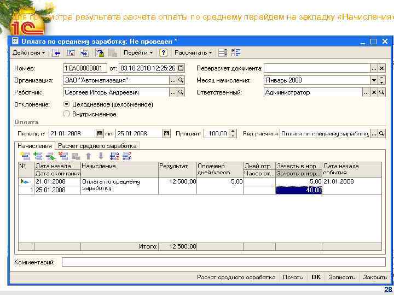Click the toolbar icon after the left arrow
The image size is (394, 295).
tap(71, 52)
